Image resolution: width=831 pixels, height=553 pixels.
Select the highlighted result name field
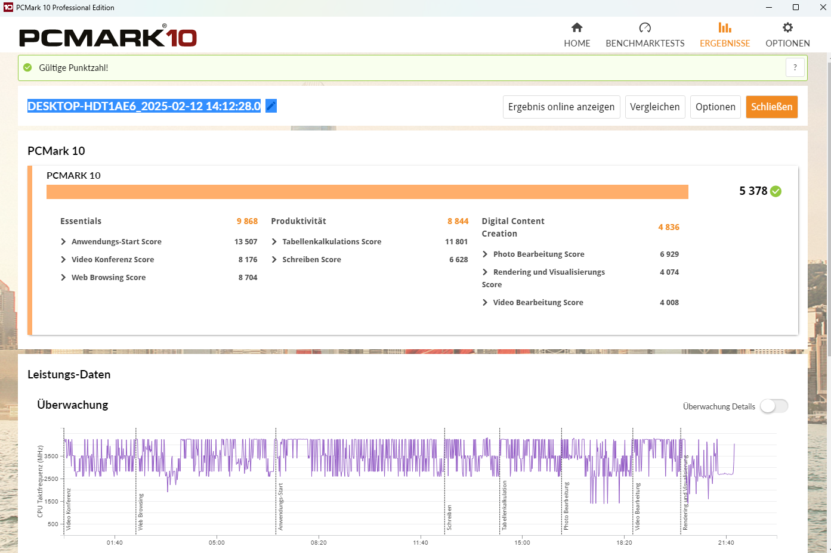click(144, 106)
